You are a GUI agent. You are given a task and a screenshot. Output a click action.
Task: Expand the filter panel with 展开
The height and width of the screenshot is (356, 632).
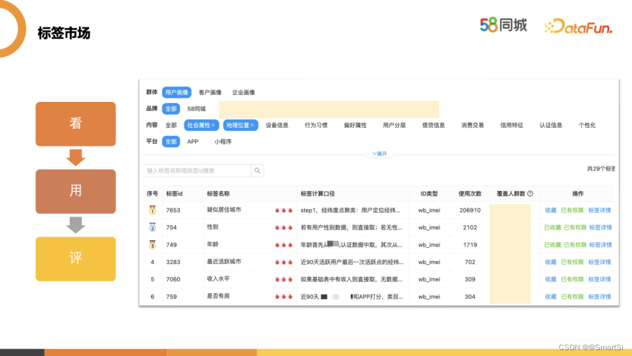pyautogui.click(x=379, y=153)
